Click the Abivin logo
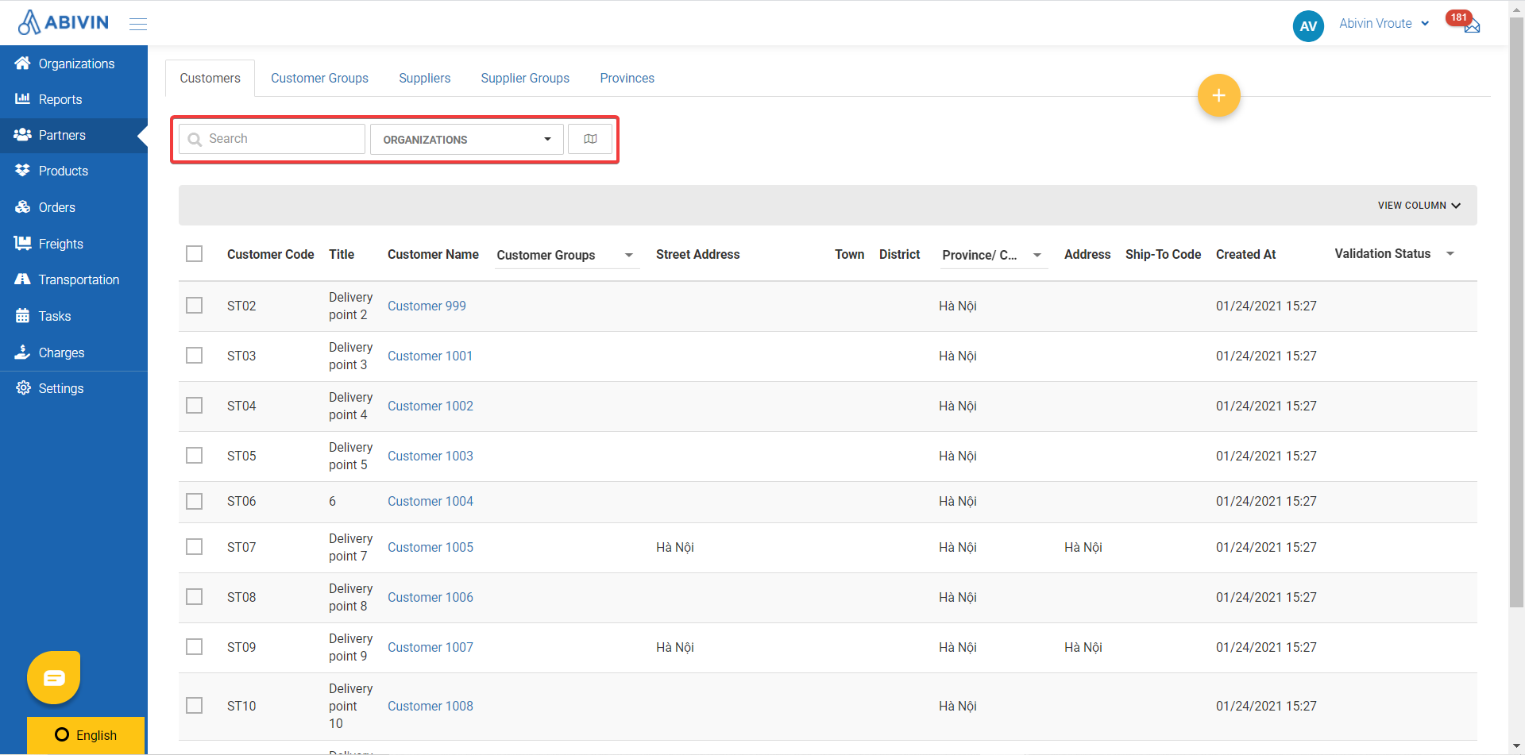This screenshot has height=755, width=1525. pos(64,22)
